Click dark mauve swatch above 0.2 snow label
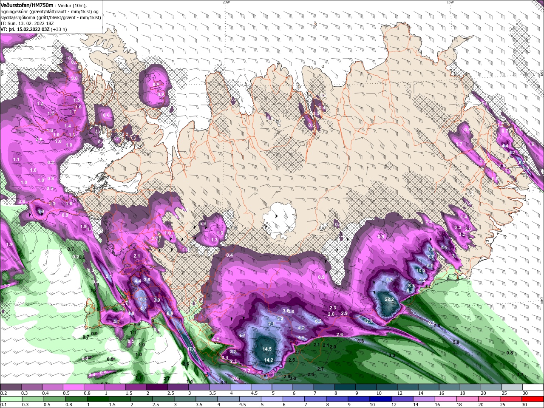The image size is (544, 408). point(11,387)
